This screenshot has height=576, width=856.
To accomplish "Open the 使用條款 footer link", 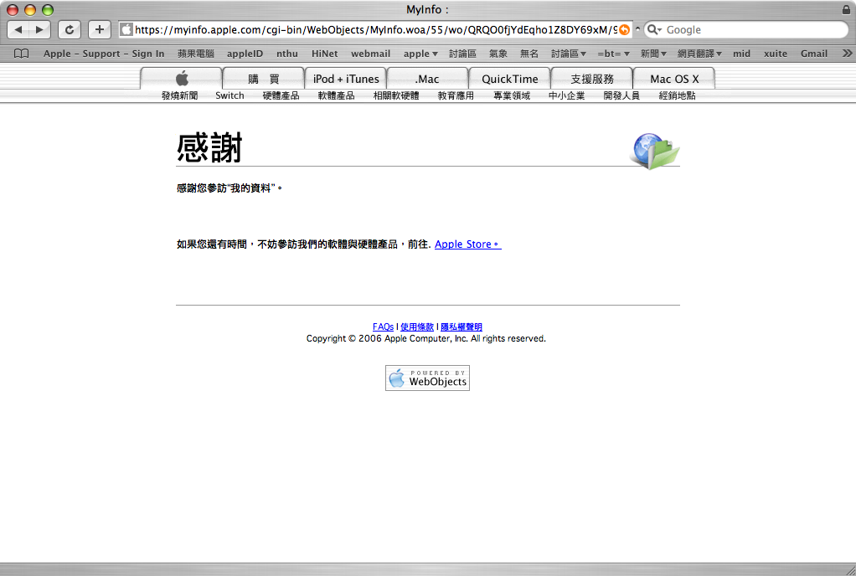I will click(x=416, y=327).
